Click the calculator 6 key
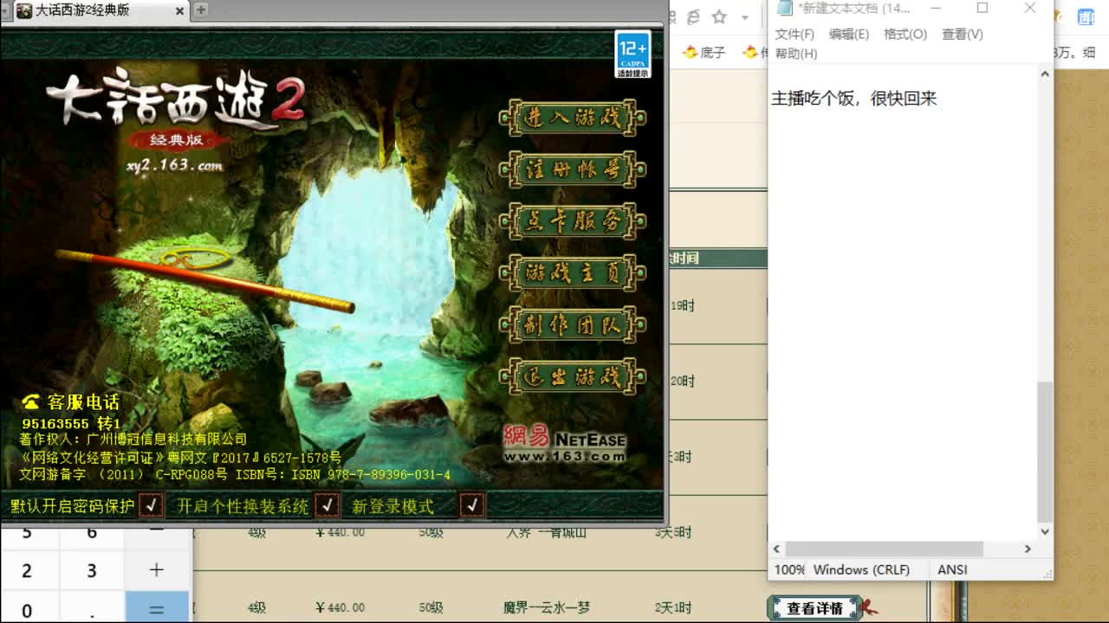 (92, 534)
